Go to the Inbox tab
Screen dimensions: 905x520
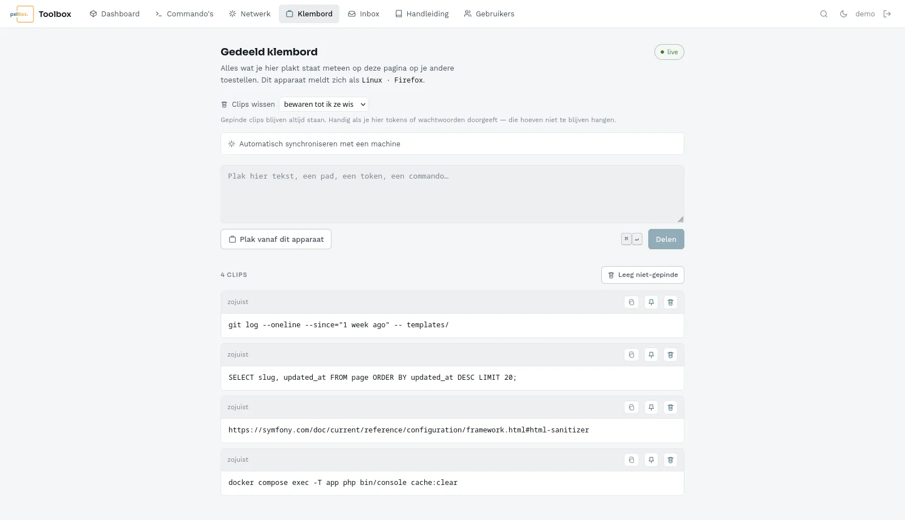click(x=364, y=14)
